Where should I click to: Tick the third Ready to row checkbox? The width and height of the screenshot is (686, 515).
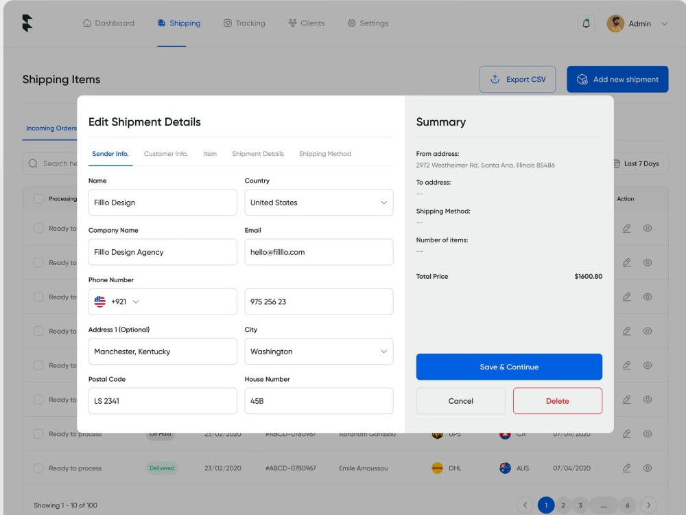click(x=38, y=297)
